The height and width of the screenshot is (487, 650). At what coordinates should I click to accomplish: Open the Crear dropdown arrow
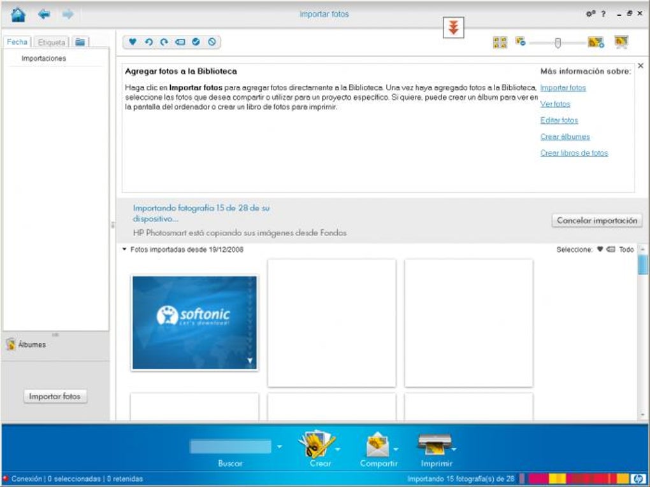pos(338,449)
